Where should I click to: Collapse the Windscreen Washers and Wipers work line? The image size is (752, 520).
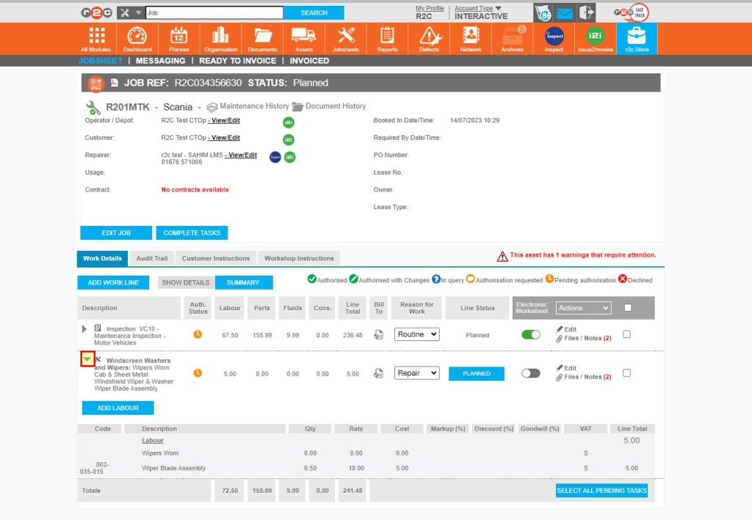(87, 359)
